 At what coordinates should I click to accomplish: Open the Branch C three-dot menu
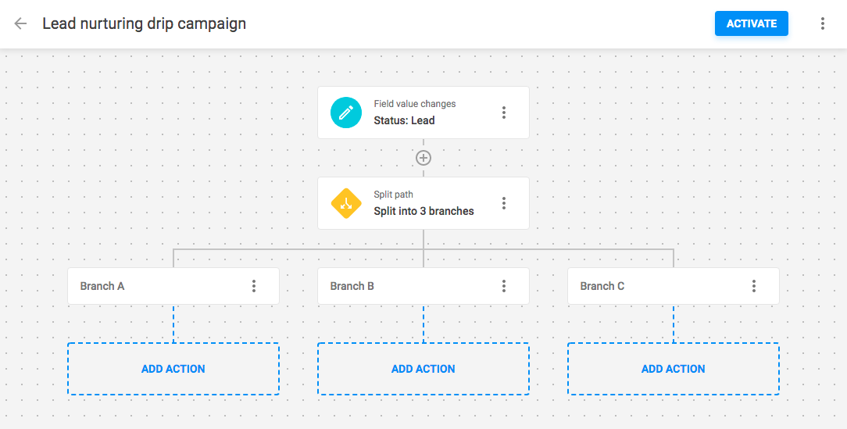[754, 286]
